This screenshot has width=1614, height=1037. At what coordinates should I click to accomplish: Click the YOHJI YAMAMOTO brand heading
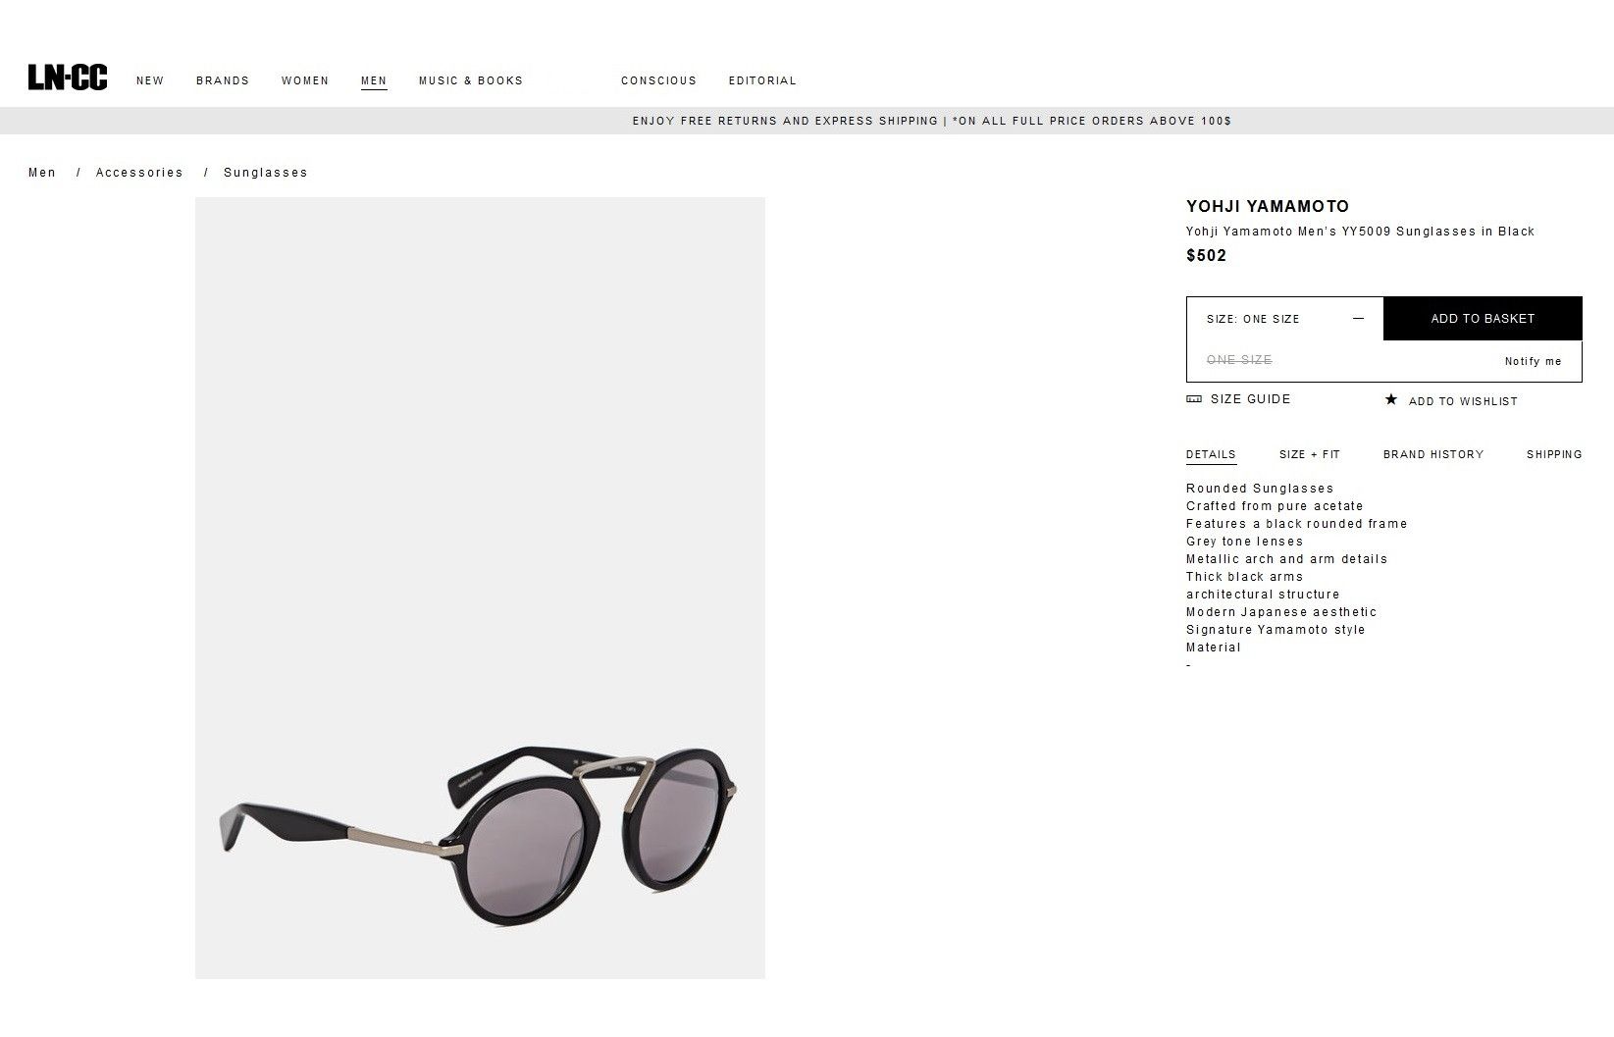[1268, 206]
